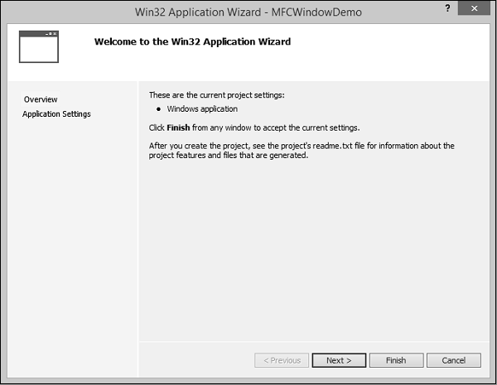Viewport: 497px width, 385px height.
Task: Click the bullet dot before Windows application
Action: tap(158, 109)
